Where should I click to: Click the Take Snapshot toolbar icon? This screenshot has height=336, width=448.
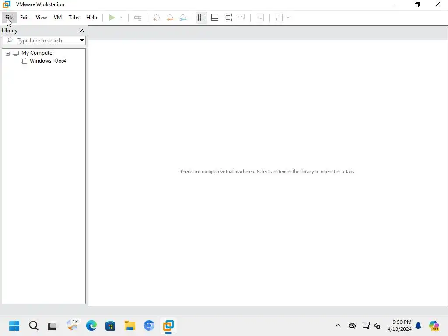156,17
